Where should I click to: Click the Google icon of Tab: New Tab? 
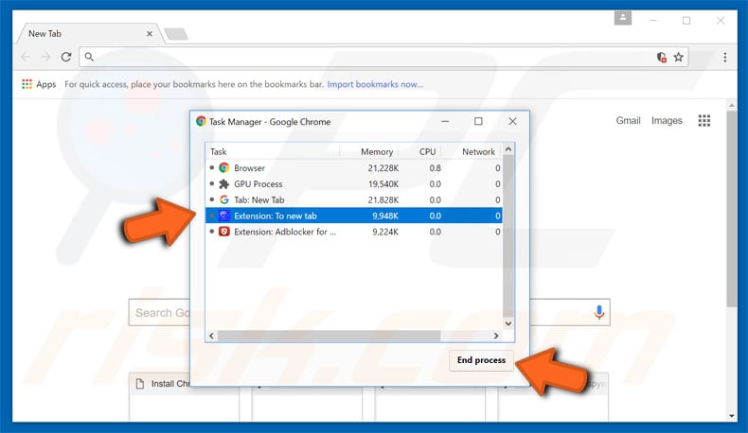coord(223,199)
